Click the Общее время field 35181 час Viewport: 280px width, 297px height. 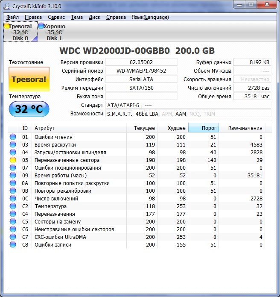pyautogui.click(x=252, y=97)
